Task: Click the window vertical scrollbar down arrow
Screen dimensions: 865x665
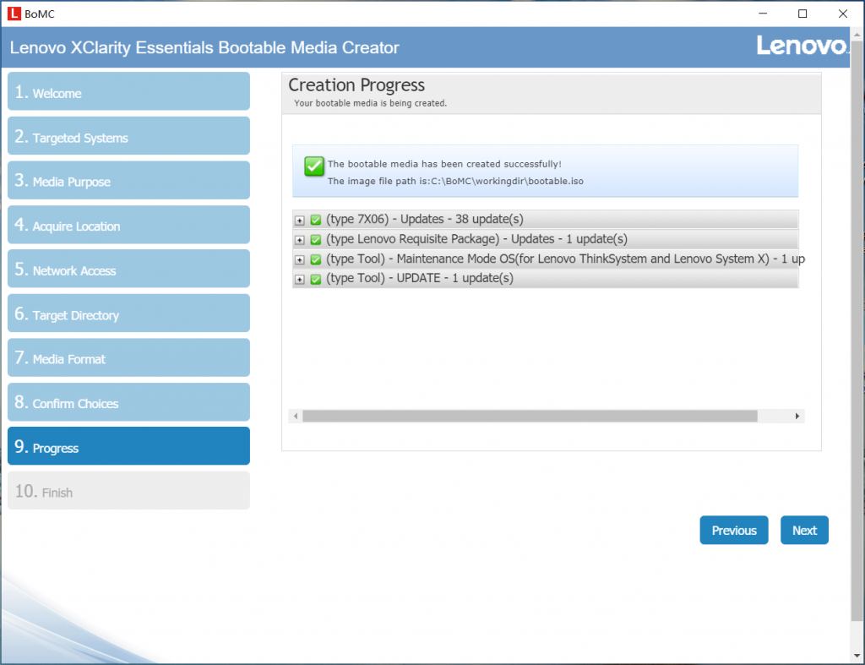Action: pos(857,656)
